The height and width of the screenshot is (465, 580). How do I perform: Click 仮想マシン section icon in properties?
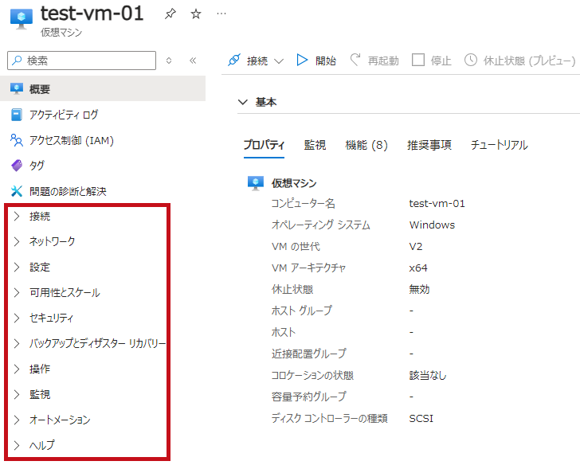[256, 183]
